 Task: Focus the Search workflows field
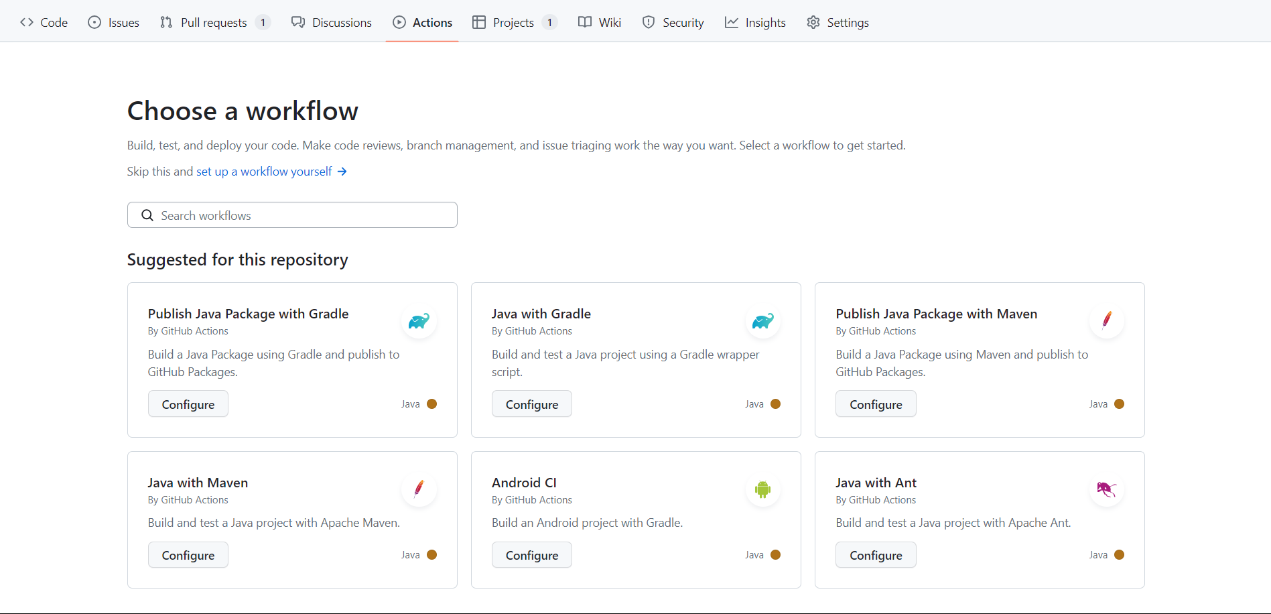[x=292, y=215]
